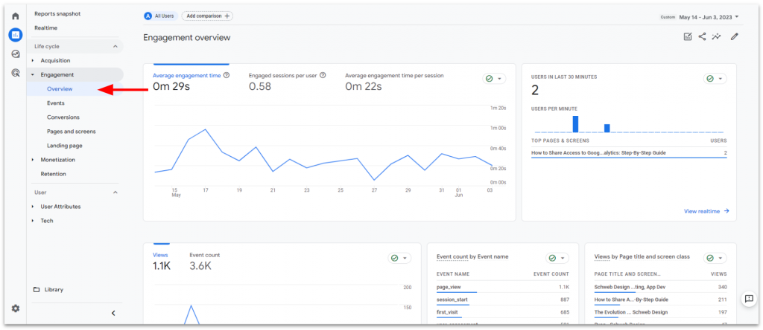Open the Advertising icon in left rail
Viewport: 763px width, 330px height.
point(15,73)
